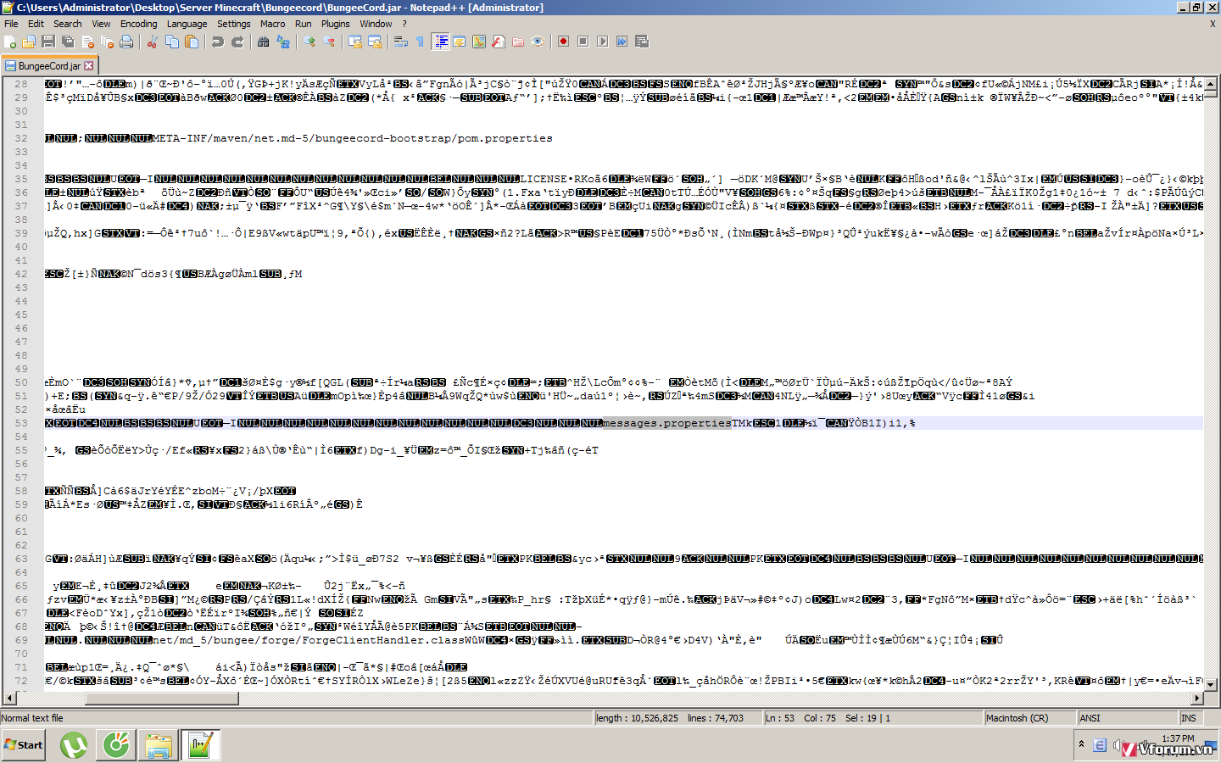Open Windows Explorer from the taskbar
Viewport: 1221px width, 763px height.
159,745
